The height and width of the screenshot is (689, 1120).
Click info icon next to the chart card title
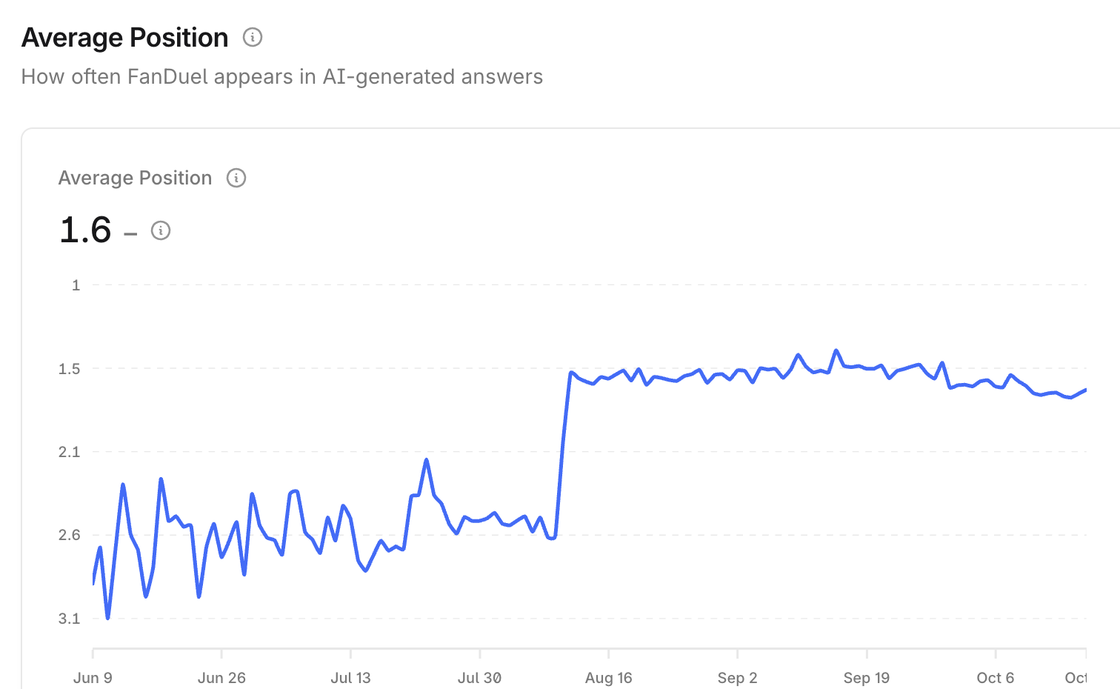236,178
